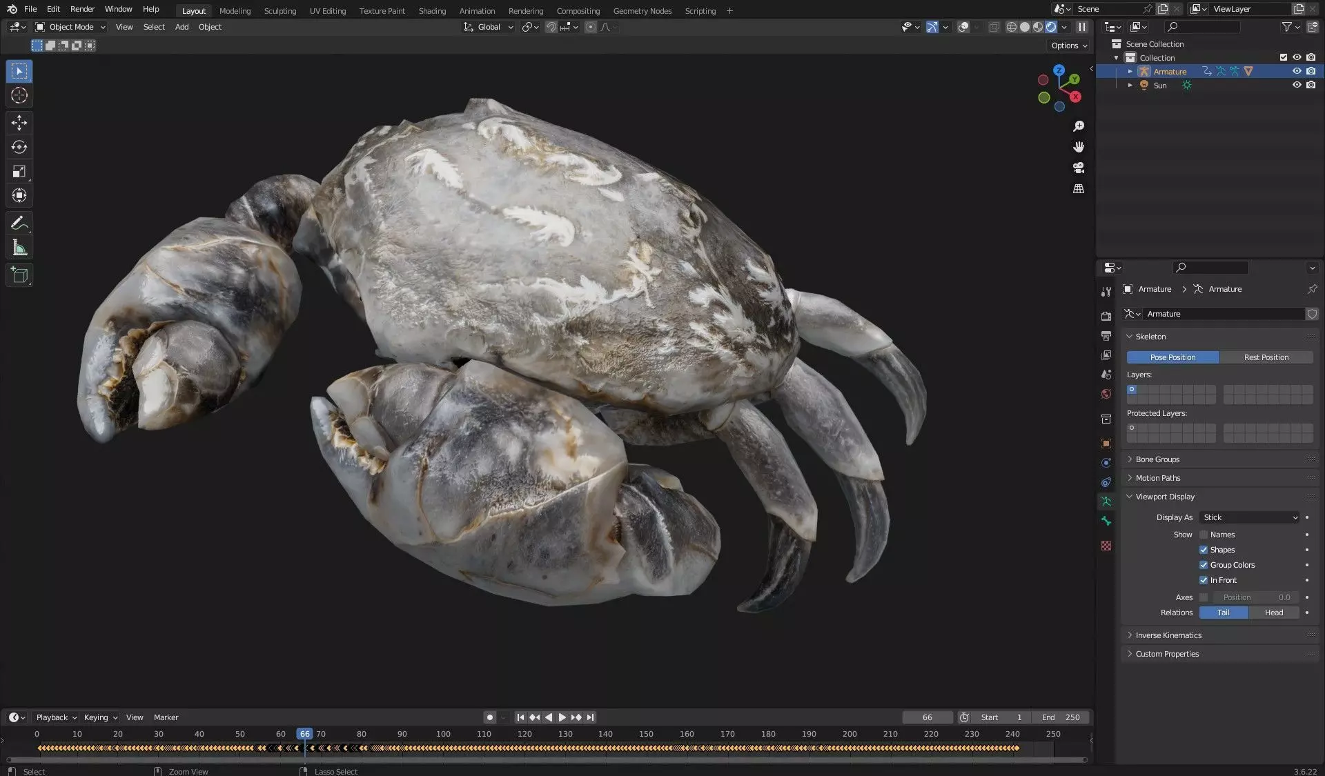Disable the In Front checkbox
This screenshot has height=776, width=1325.
[1204, 580]
